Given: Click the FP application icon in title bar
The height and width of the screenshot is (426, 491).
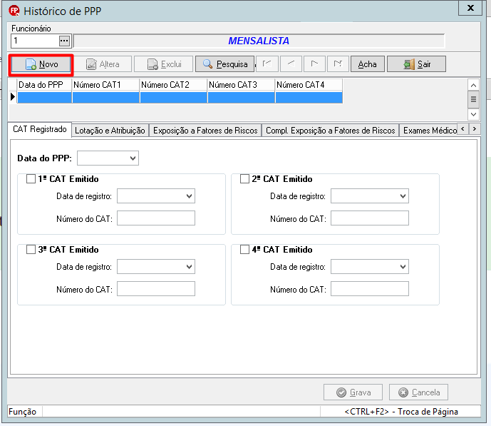Looking at the screenshot, I should tap(14, 11).
